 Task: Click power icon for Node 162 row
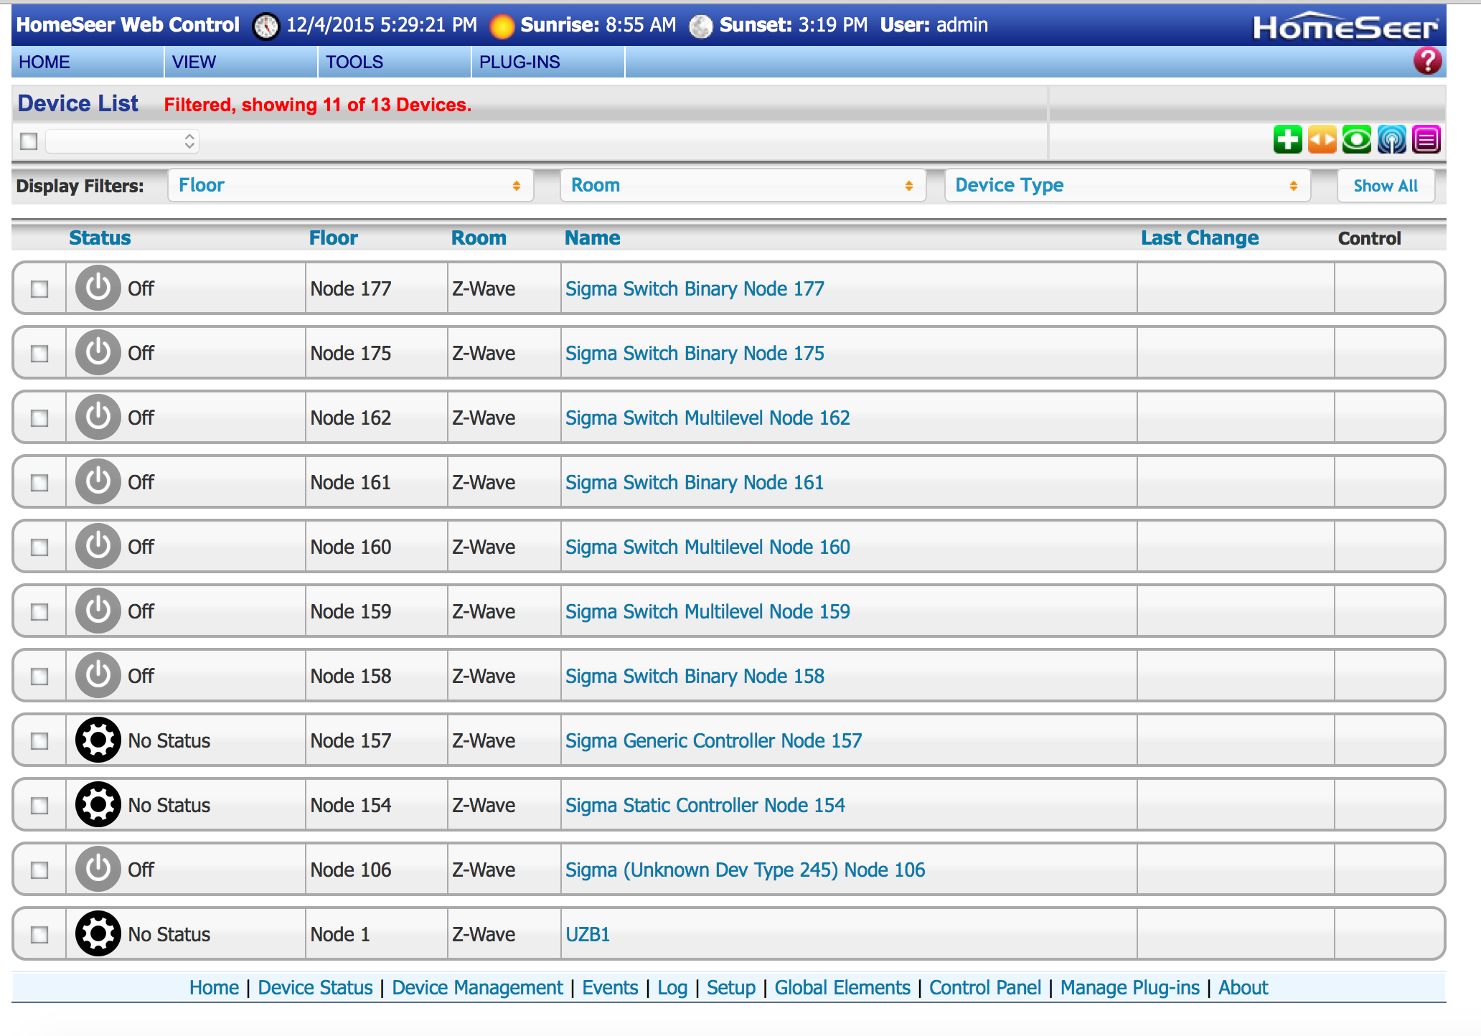pos(98,417)
